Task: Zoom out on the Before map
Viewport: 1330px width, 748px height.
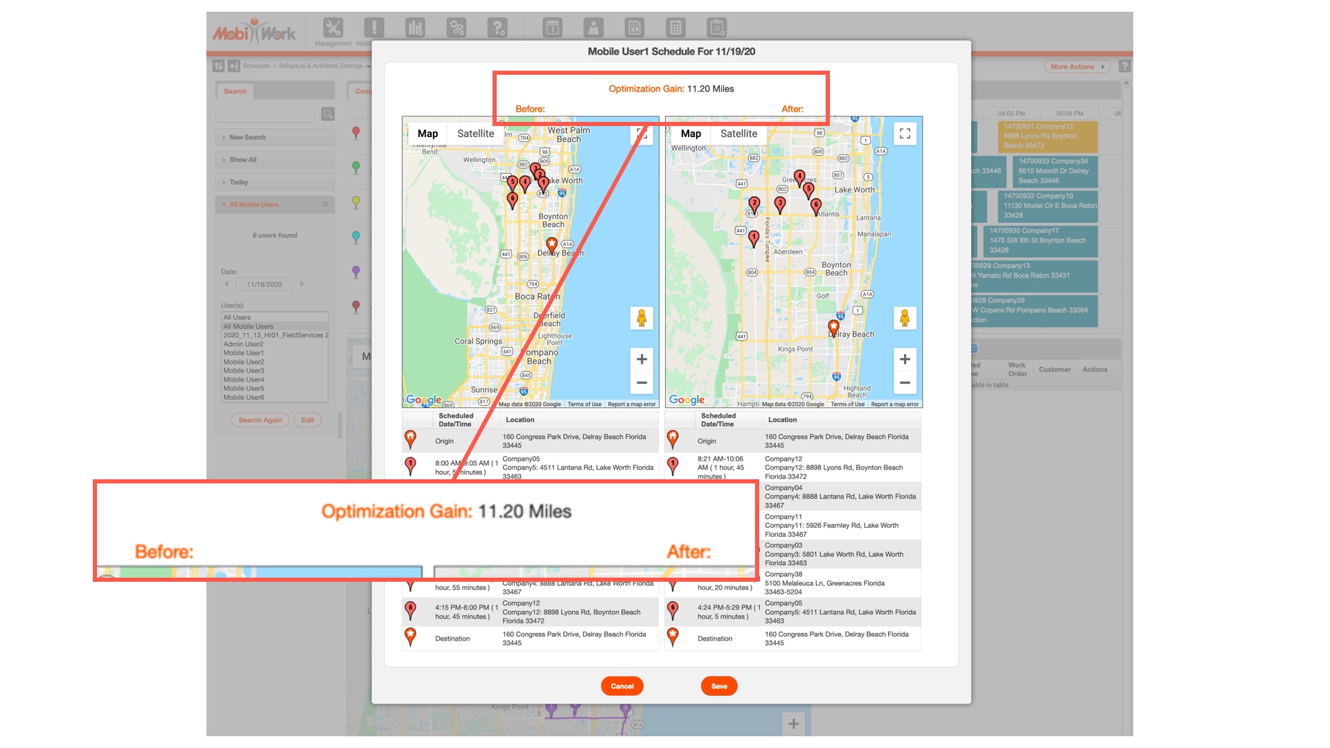Action: click(641, 382)
